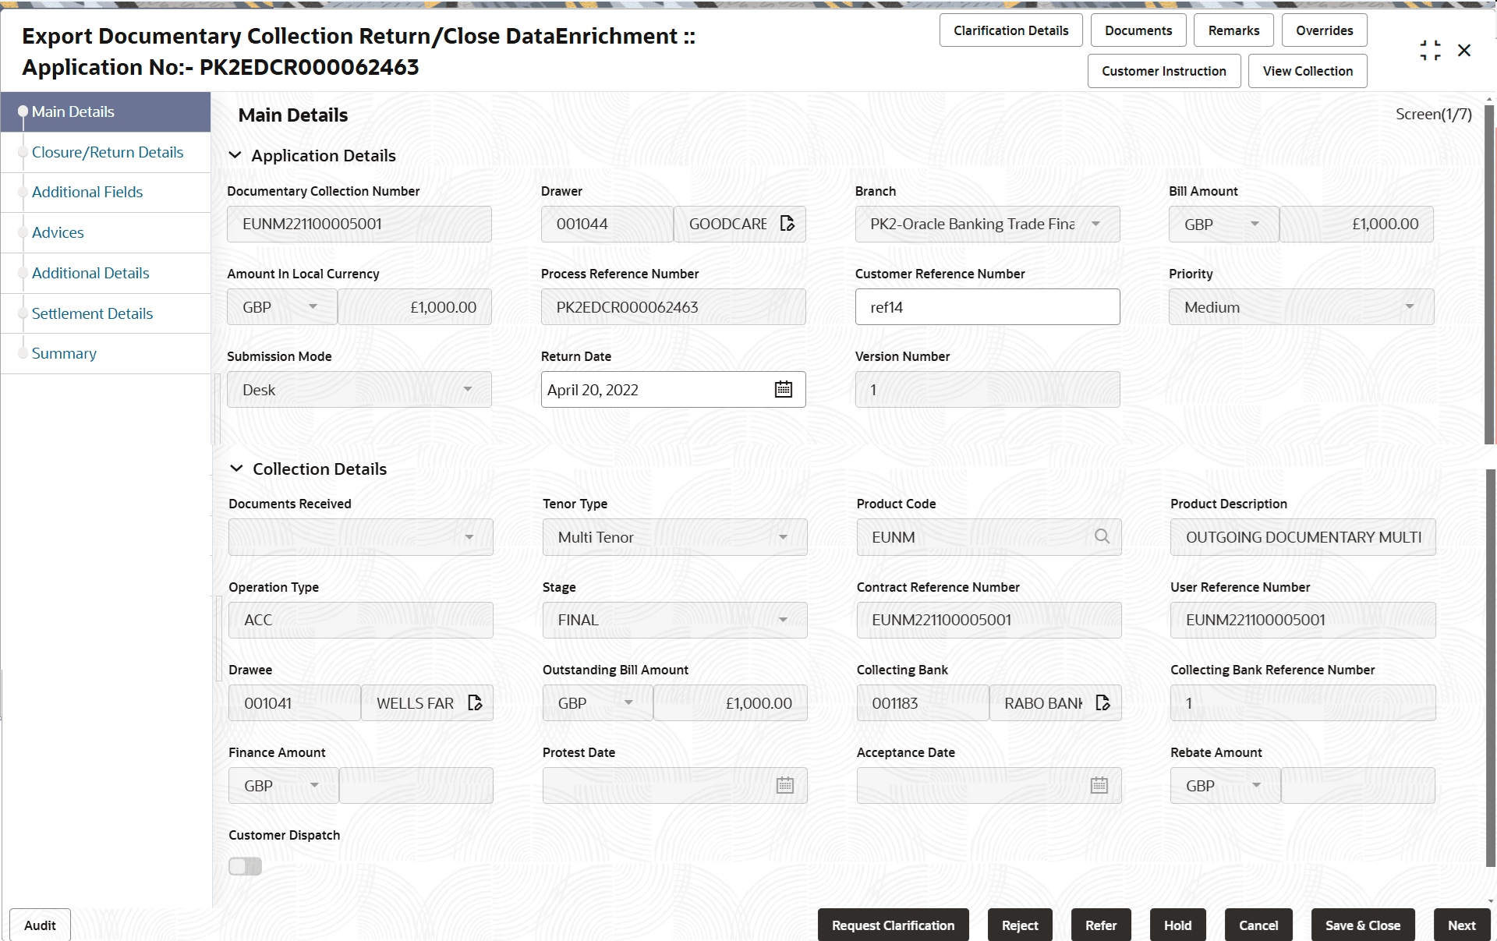This screenshot has height=941, width=1497.
Task: Click Collecting Bank details document icon
Action: 1102,703
